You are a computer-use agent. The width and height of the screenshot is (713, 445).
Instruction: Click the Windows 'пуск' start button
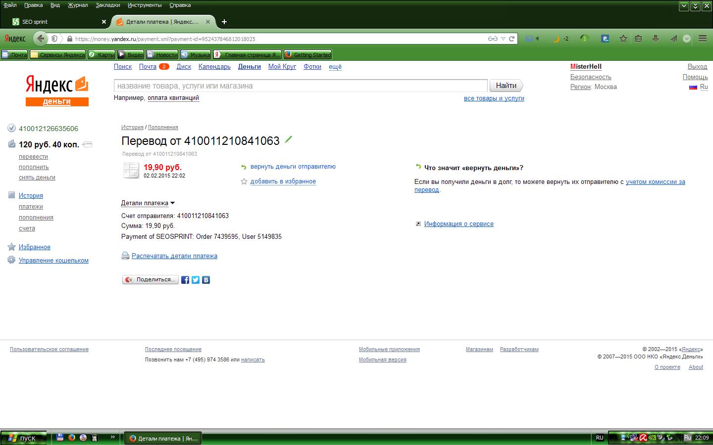tap(23, 438)
